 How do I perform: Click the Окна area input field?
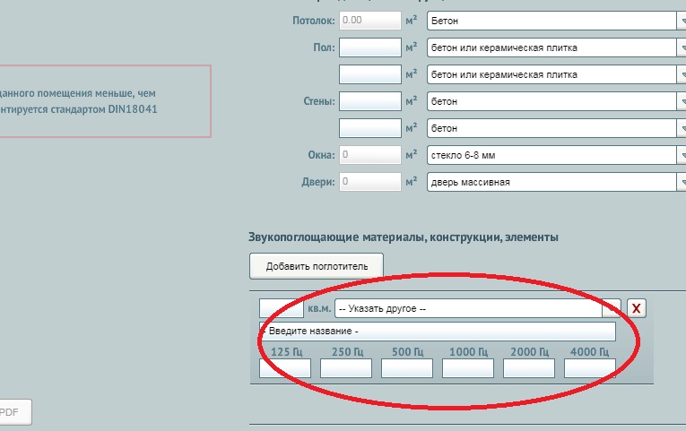point(369,155)
